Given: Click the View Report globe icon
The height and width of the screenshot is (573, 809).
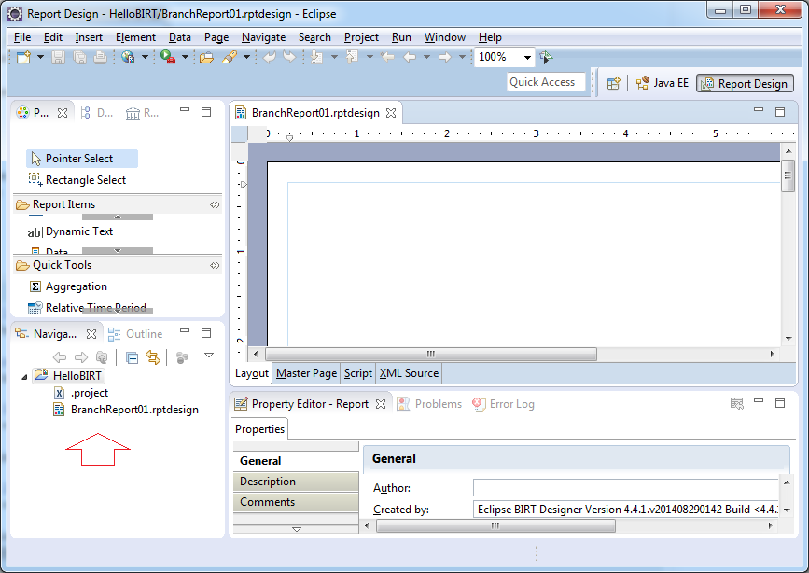Looking at the screenshot, I should click(x=128, y=57).
